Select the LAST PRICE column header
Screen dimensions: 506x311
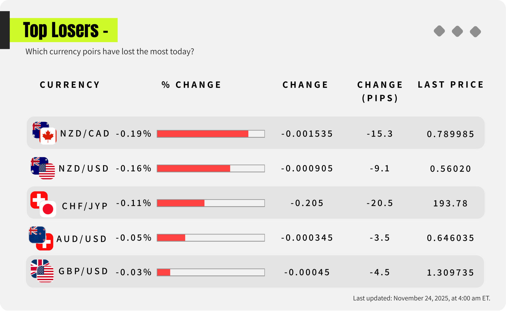click(x=451, y=85)
